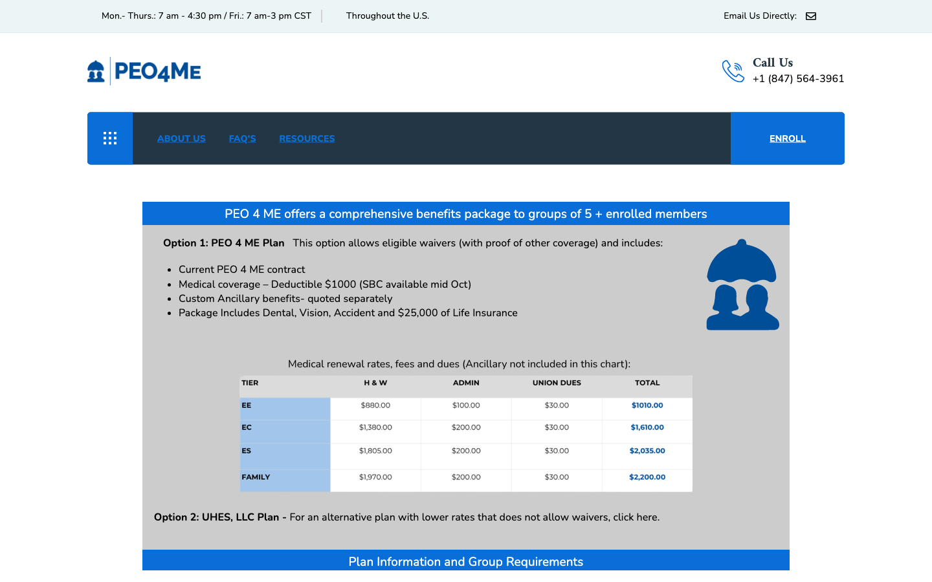Click the $2,035.00 total cell
The image size is (932, 582).
click(x=647, y=451)
